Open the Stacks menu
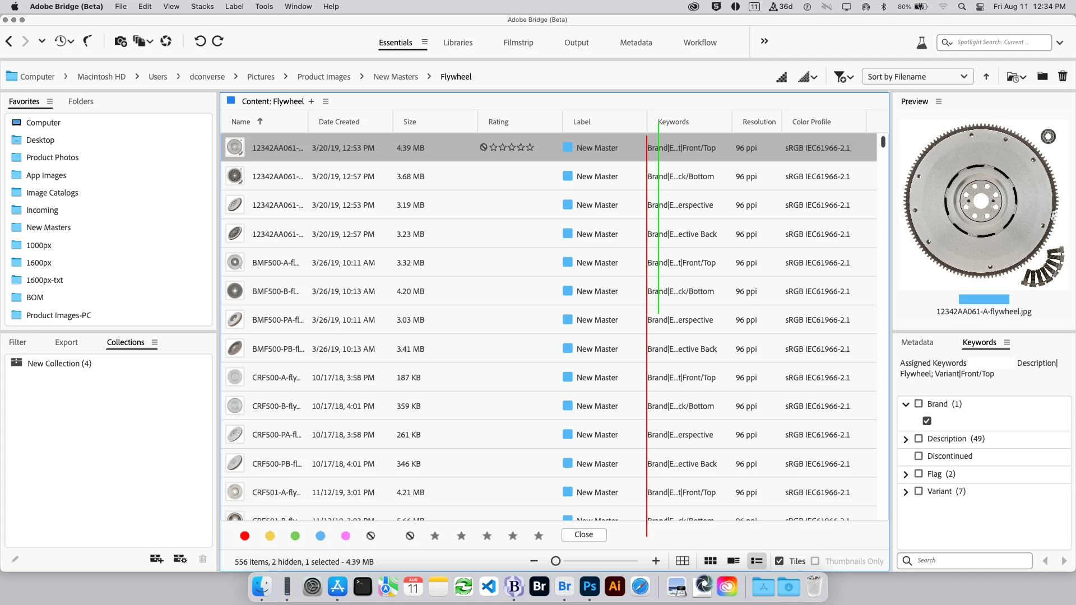Viewport: 1076px width, 605px height. point(202,7)
